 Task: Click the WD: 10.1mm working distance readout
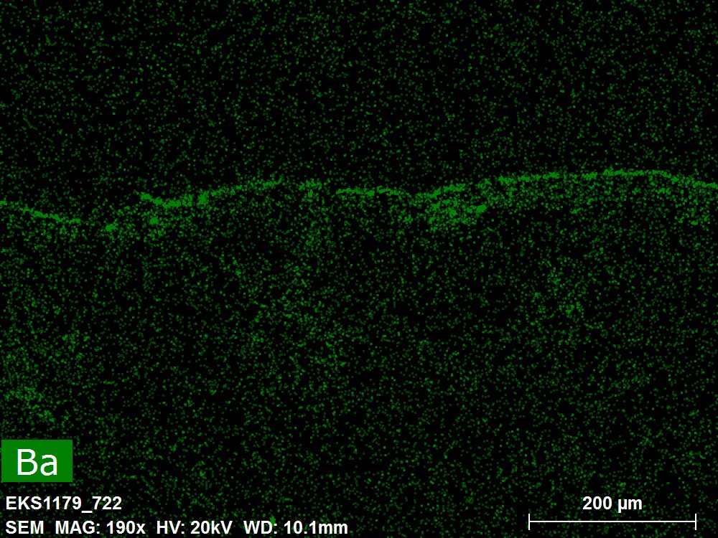click(296, 527)
